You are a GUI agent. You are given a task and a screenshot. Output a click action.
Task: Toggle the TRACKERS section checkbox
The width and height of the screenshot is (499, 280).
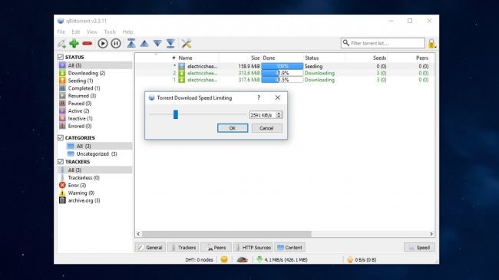click(61, 162)
